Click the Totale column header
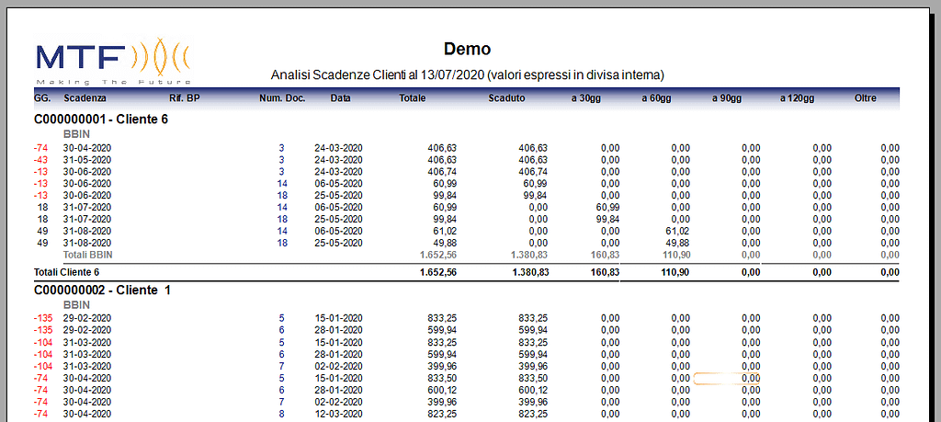This screenshot has width=941, height=422. pos(413,97)
